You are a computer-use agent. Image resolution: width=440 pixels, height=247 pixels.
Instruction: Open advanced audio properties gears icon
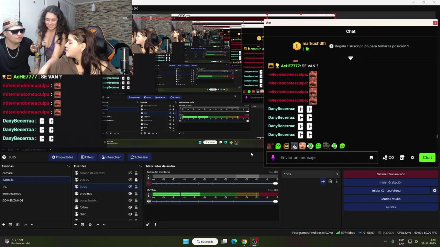click(148, 225)
